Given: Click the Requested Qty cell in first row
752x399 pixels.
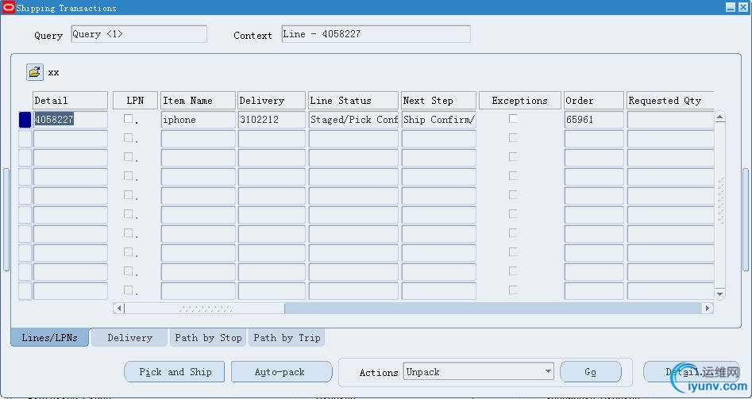Looking at the screenshot, I should tap(670, 120).
